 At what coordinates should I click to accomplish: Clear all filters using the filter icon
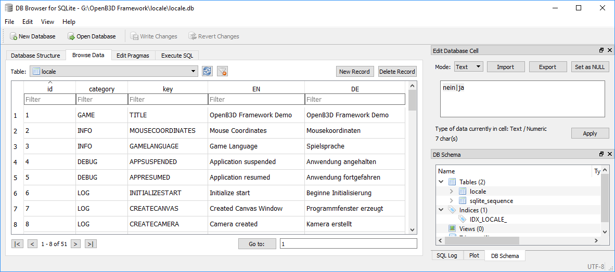click(222, 72)
